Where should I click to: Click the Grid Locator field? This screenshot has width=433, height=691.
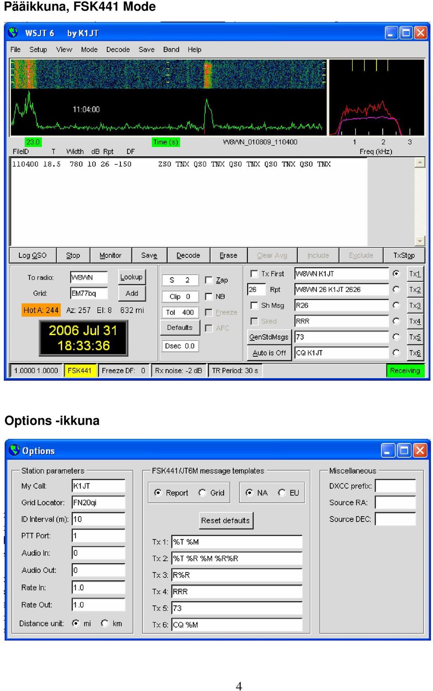pyautogui.click(x=98, y=502)
